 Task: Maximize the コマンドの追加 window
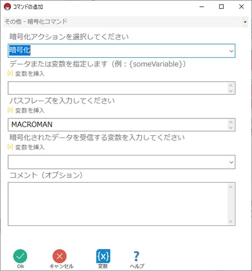click(221, 7)
